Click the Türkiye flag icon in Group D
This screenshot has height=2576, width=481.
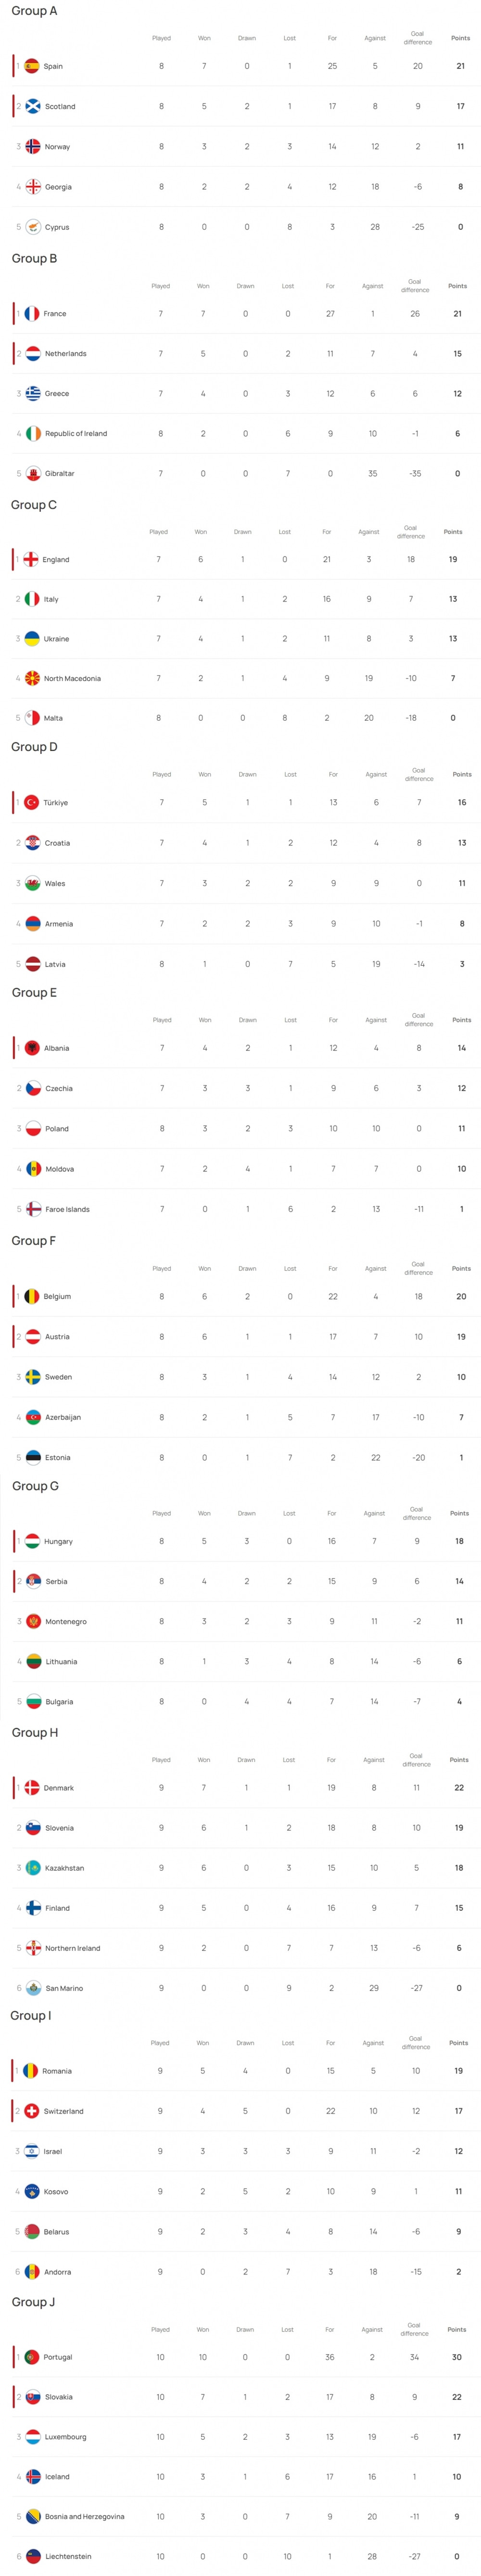pos(32,802)
